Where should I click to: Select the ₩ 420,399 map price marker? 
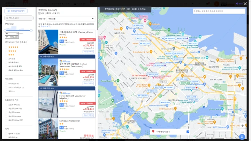point(143,96)
